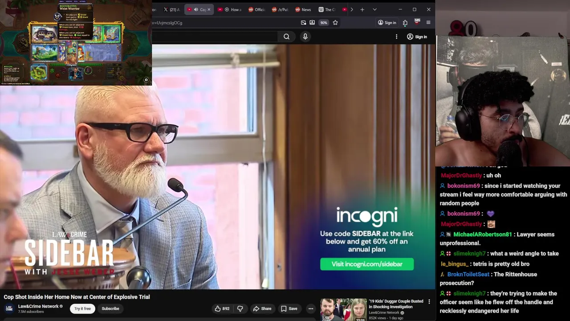The width and height of the screenshot is (570, 321).
Task: Like the video with thumbs up
Action: pos(222,309)
